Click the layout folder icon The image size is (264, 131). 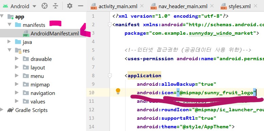[x=26, y=67]
